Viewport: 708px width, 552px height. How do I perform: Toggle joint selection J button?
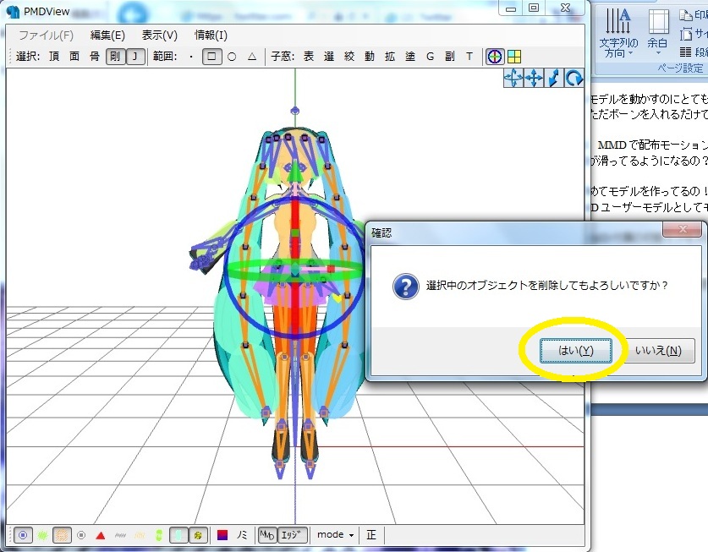coord(134,57)
